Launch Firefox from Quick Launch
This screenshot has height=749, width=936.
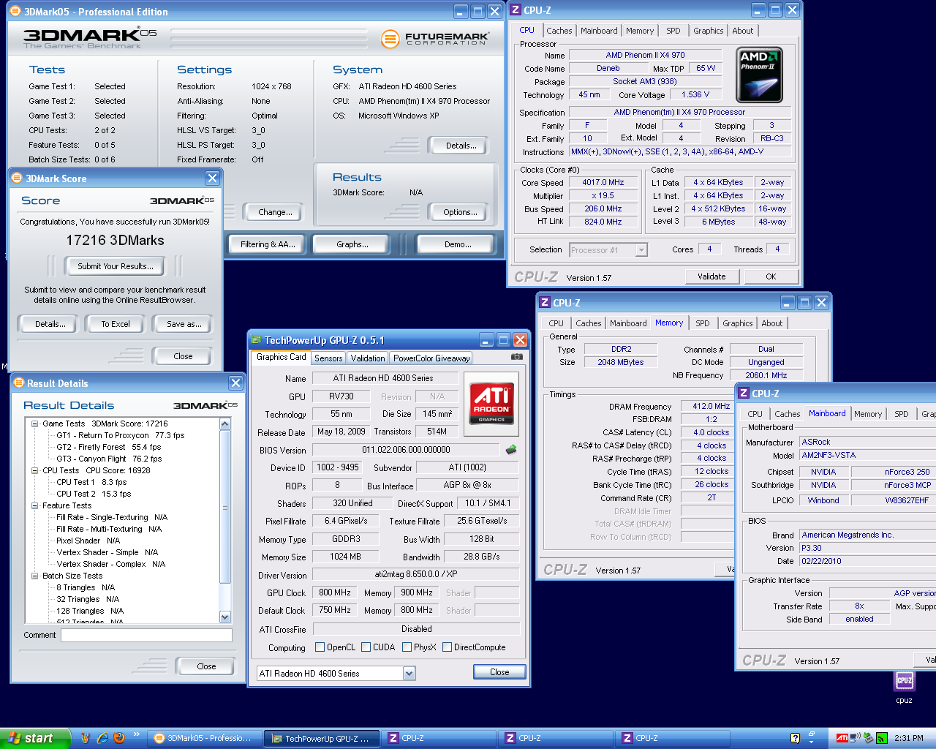[x=119, y=738]
